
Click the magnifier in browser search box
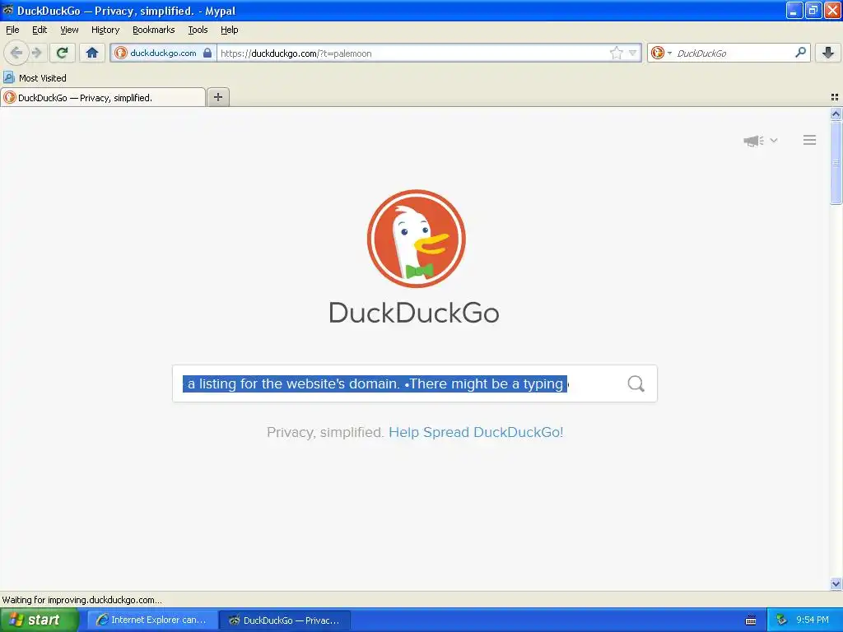800,53
